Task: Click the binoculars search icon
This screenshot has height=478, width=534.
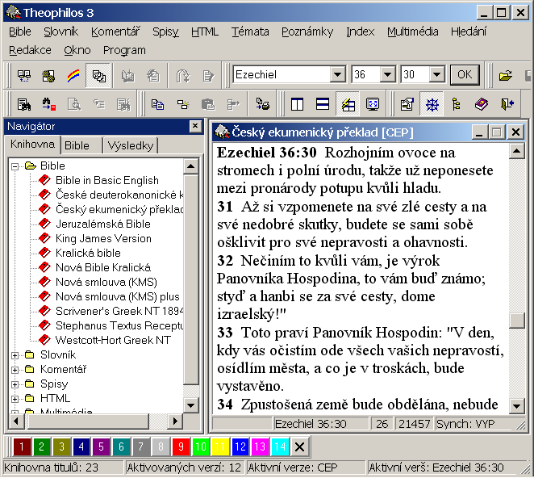Action: (x=24, y=104)
